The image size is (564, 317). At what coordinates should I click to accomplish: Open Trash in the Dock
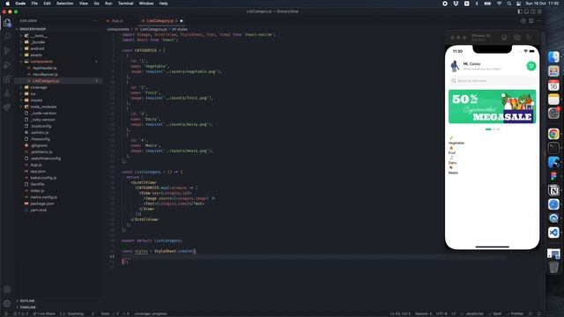[x=553, y=267]
